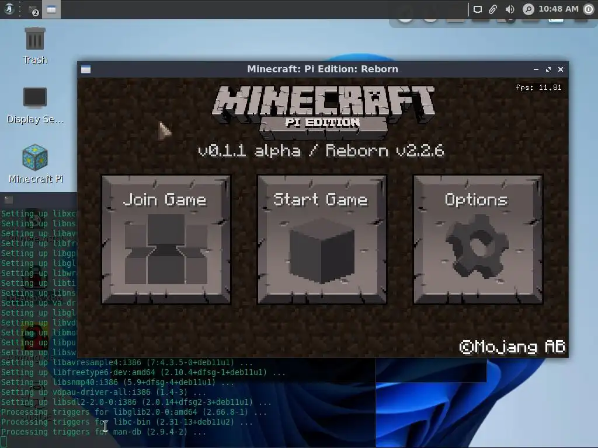The width and height of the screenshot is (598, 448).
Task: Open the paperclip clipboard tray icon
Action: [x=493, y=9]
